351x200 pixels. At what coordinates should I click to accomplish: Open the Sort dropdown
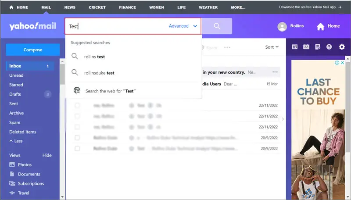272,47
